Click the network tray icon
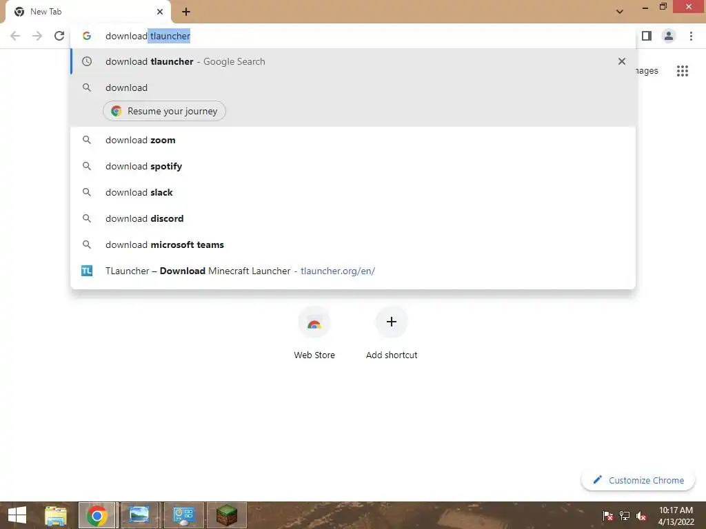Image resolution: width=706 pixels, height=529 pixels. tap(625, 516)
